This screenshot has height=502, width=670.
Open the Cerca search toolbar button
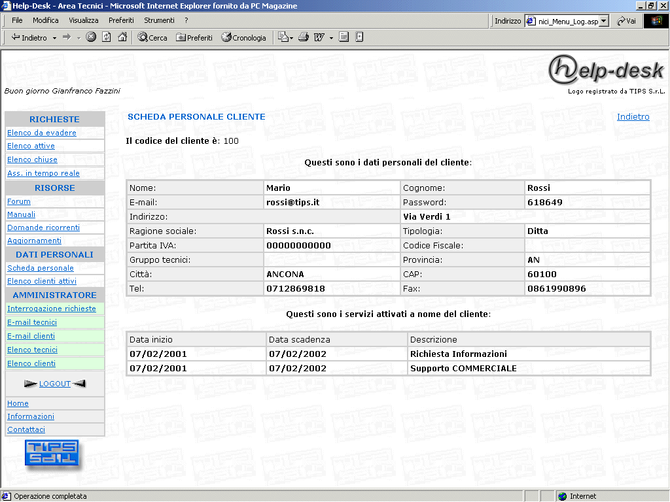[152, 37]
